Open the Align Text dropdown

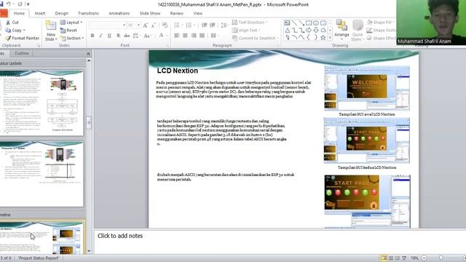(246, 31)
